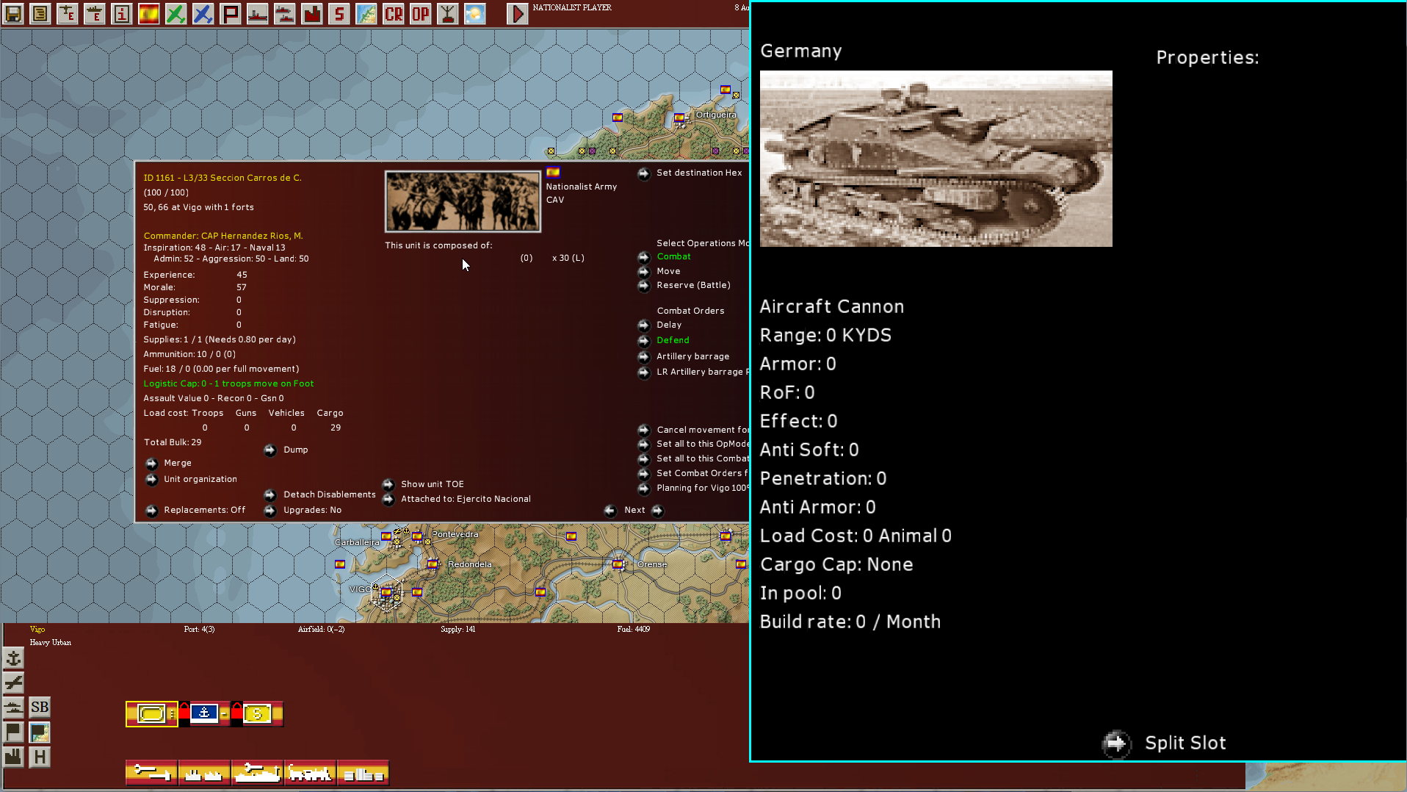This screenshot has width=1407, height=792.
Task: Click the factories button in bottom bar
Action: click(205, 773)
